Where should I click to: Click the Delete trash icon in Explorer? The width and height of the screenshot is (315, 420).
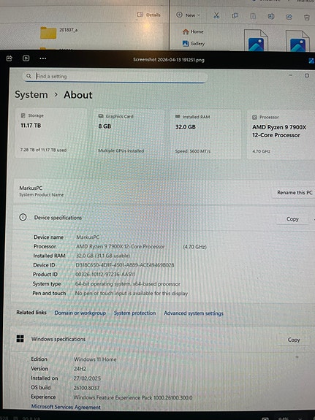click(x=307, y=18)
